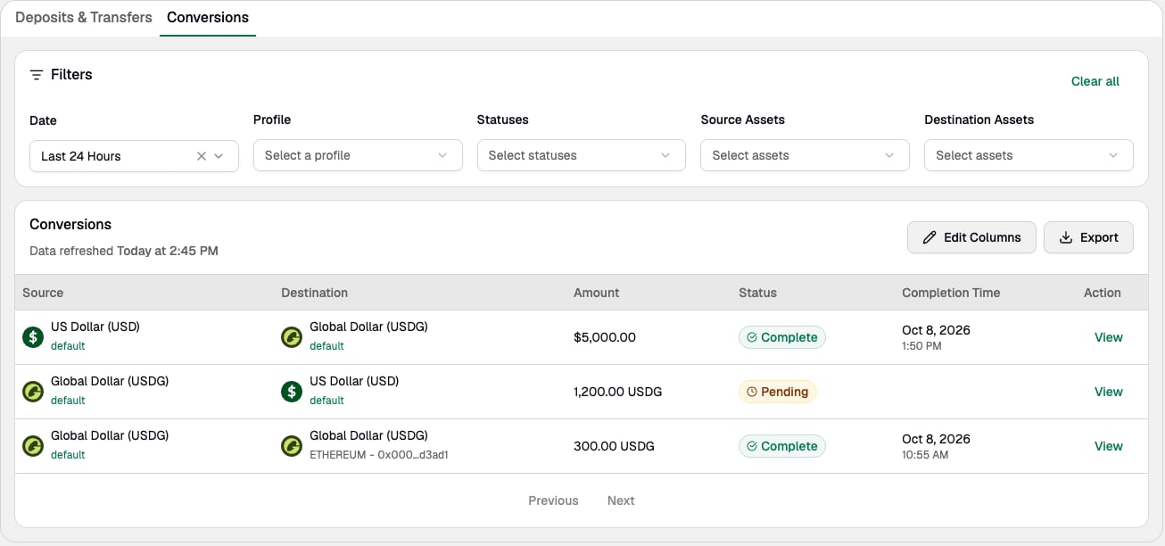The image size is (1165, 546).
Task: Click the Complete status badge in the 300.00 USDG row
Action: pos(782,446)
